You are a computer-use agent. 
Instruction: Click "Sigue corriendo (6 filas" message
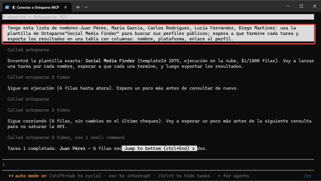coord(159,124)
